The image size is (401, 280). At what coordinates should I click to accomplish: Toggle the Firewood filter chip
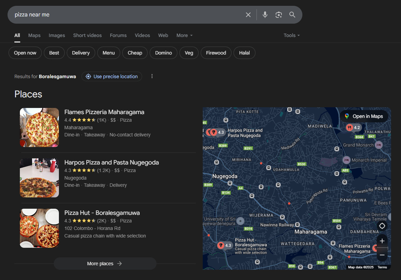[x=216, y=53]
